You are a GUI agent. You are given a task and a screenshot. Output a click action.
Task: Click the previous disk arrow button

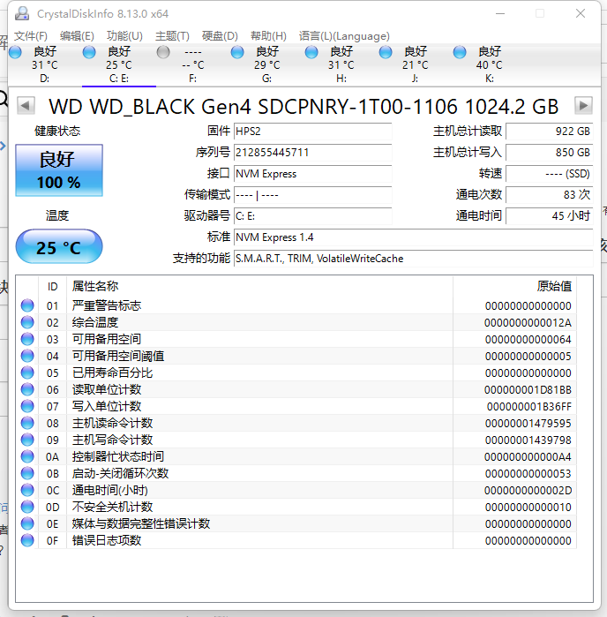26,106
